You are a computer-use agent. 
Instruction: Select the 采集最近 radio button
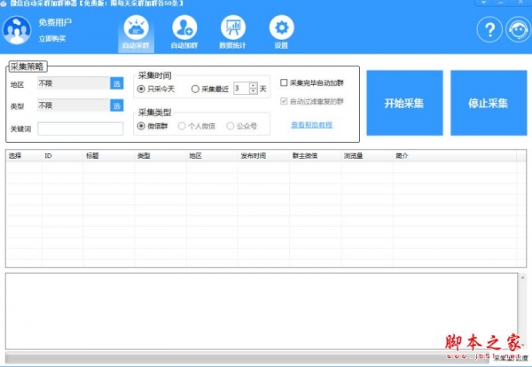195,89
